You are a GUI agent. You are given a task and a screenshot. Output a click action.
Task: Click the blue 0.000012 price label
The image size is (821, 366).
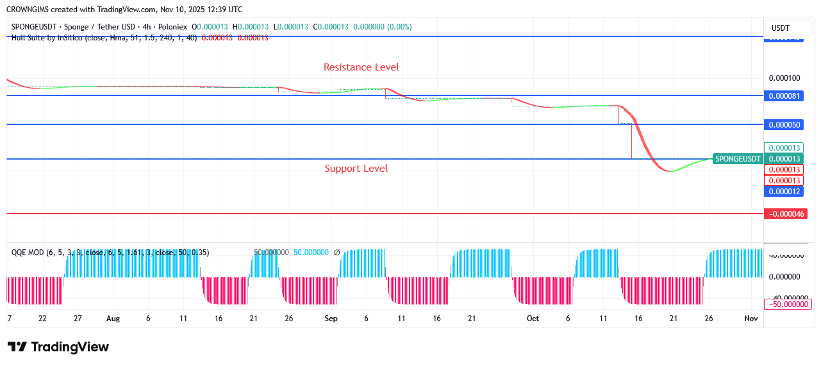coord(785,191)
